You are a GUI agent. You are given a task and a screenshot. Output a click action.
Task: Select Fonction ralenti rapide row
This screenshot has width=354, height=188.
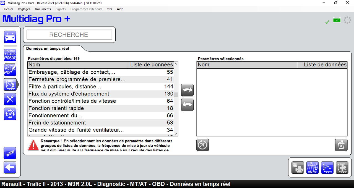pos(101,108)
